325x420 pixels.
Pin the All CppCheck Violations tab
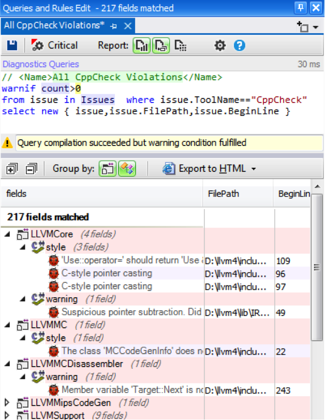tap(113, 26)
